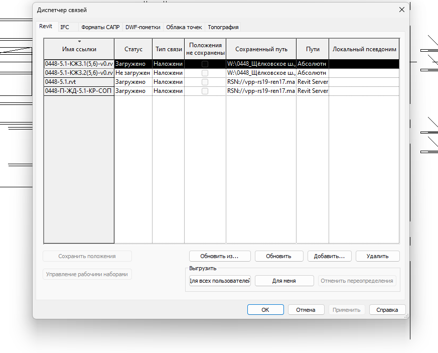Open Наложение type dropdown for КР-СОП row

click(x=169, y=91)
